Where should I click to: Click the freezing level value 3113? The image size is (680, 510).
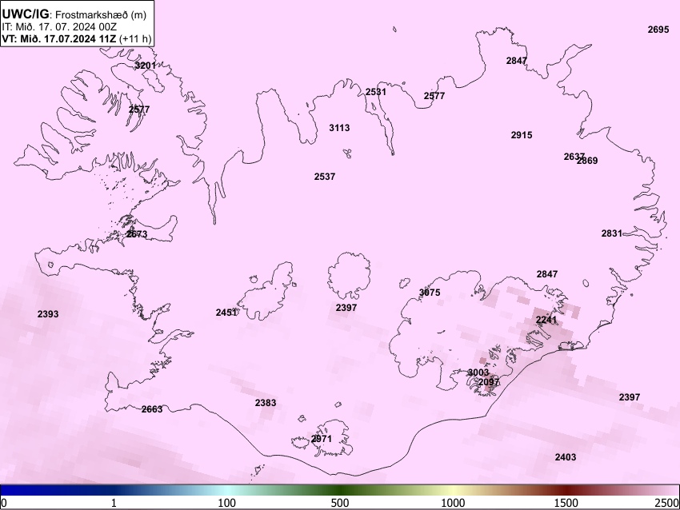tap(339, 128)
